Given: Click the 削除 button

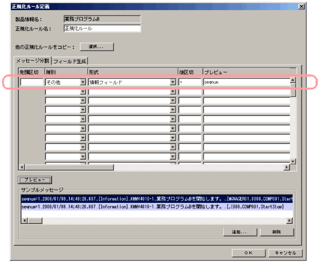Looking at the screenshot, I should pos(276,231).
